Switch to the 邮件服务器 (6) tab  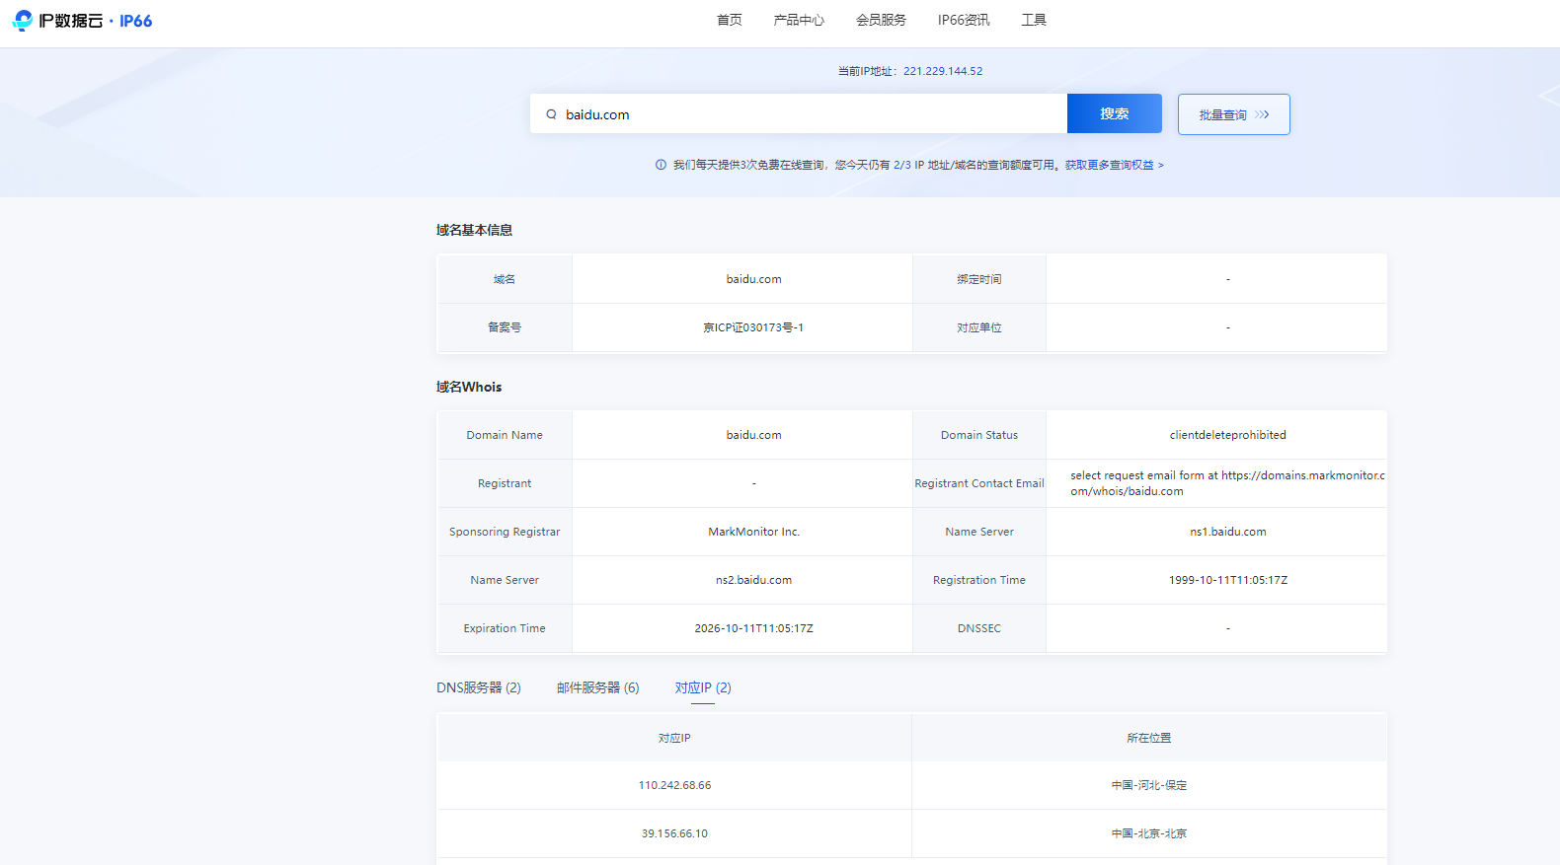pos(597,687)
